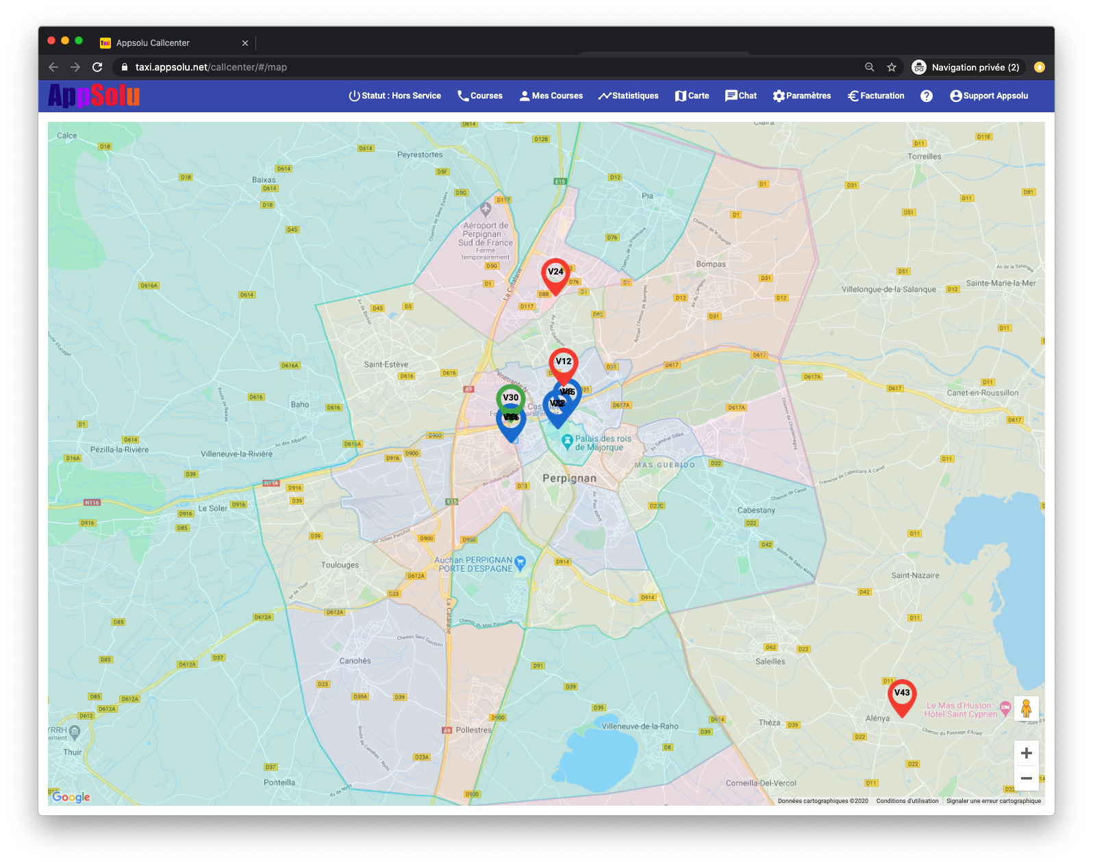
Task: Click the Google logo on the map
Action: point(71,797)
